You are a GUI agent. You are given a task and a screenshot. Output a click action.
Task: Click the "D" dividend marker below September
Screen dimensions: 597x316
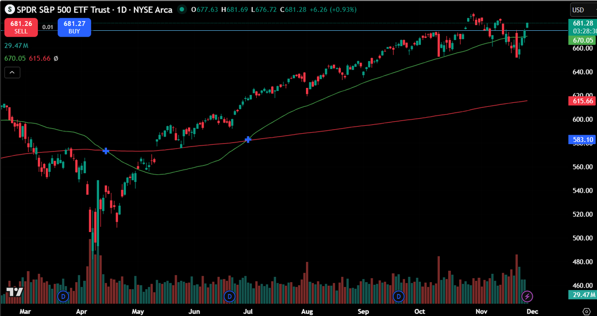pos(398,297)
